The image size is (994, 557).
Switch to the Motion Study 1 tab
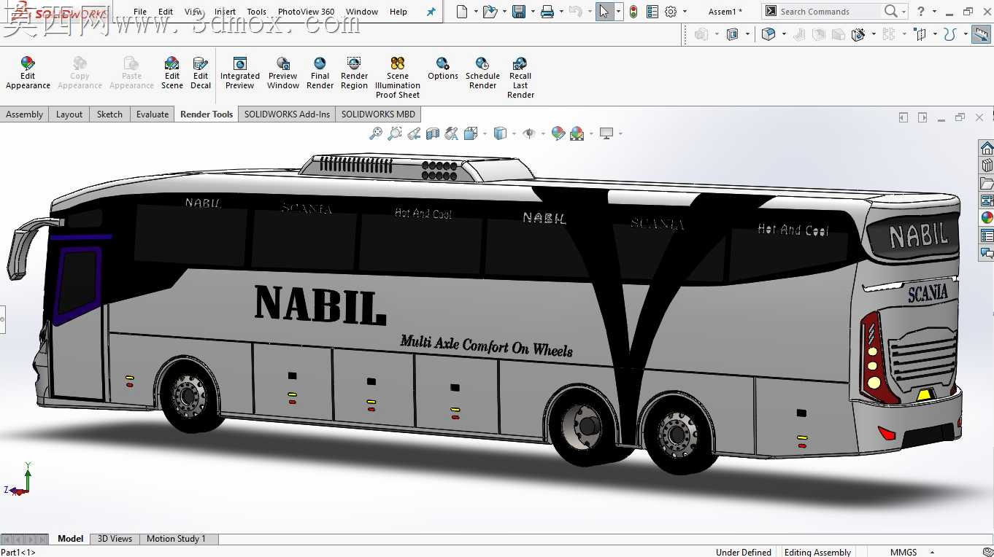point(176,539)
